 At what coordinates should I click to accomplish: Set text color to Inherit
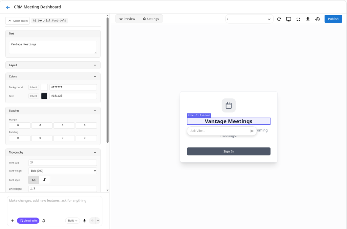(33, 96)
